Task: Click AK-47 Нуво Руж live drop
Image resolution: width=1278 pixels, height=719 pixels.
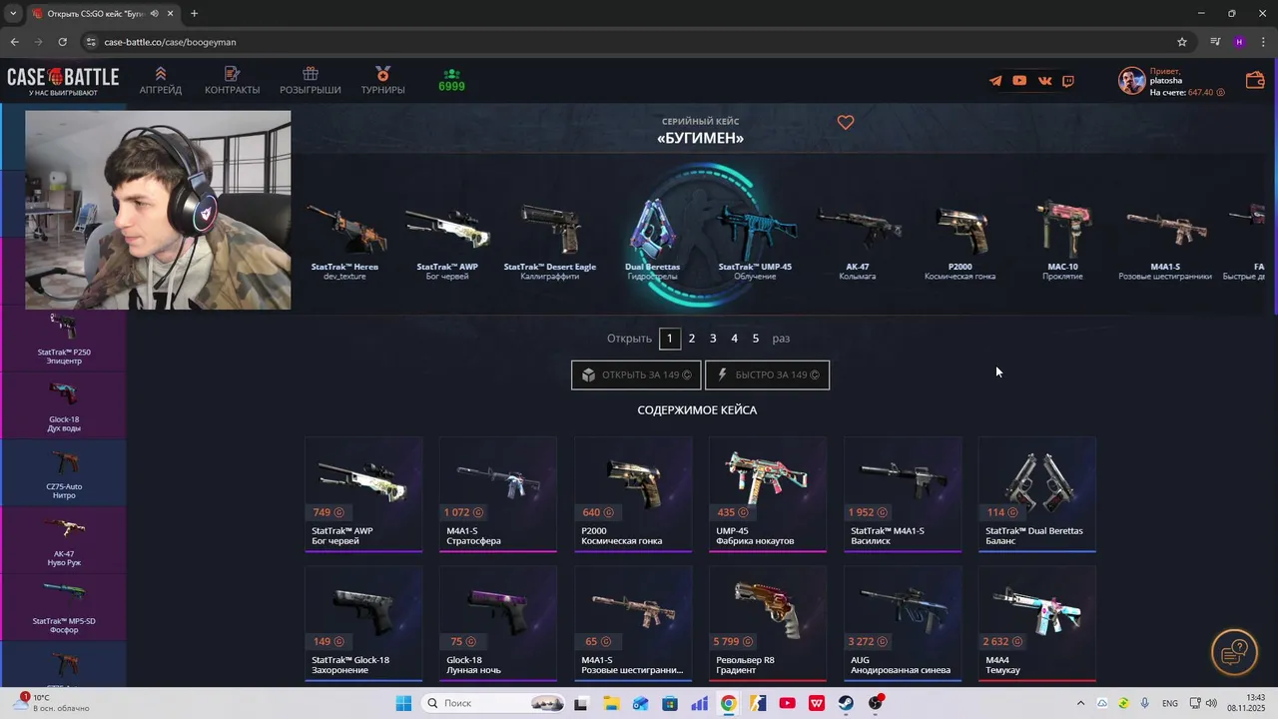Action: point(64,540)
